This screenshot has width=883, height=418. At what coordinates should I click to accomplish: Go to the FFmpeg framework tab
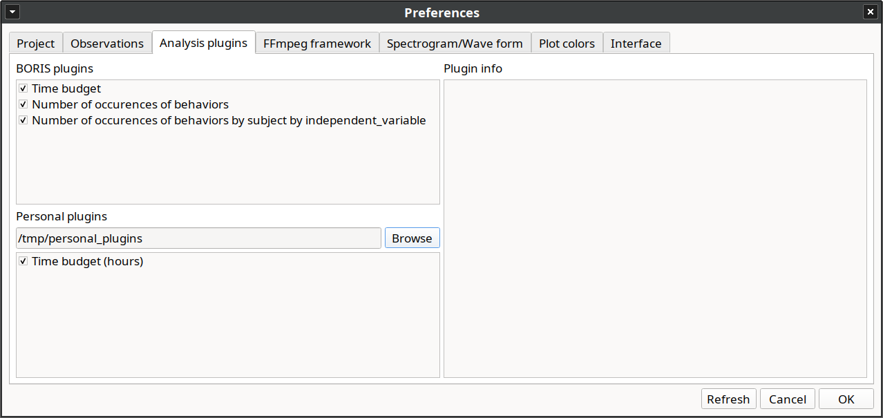tap(317, 43)
